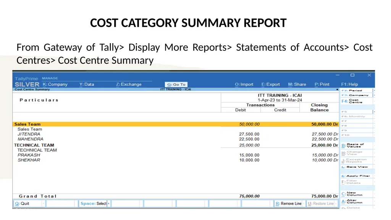The image size is (391, 220).
Task: Click the Credit column header
Action: point(280,110)
